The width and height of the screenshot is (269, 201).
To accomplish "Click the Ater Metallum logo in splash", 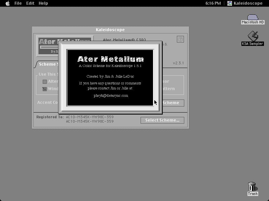I will point(111,59).
